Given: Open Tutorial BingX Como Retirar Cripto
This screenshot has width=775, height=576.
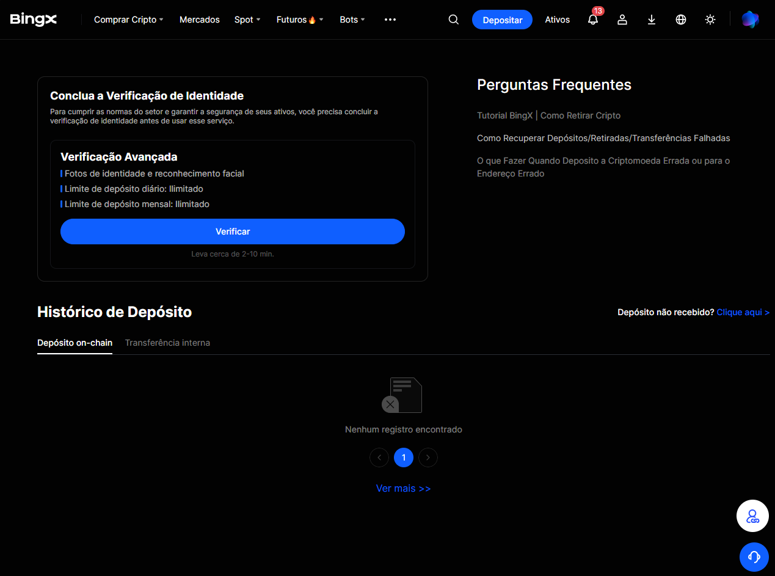Looking at the screenshot, I should point(548,115).
